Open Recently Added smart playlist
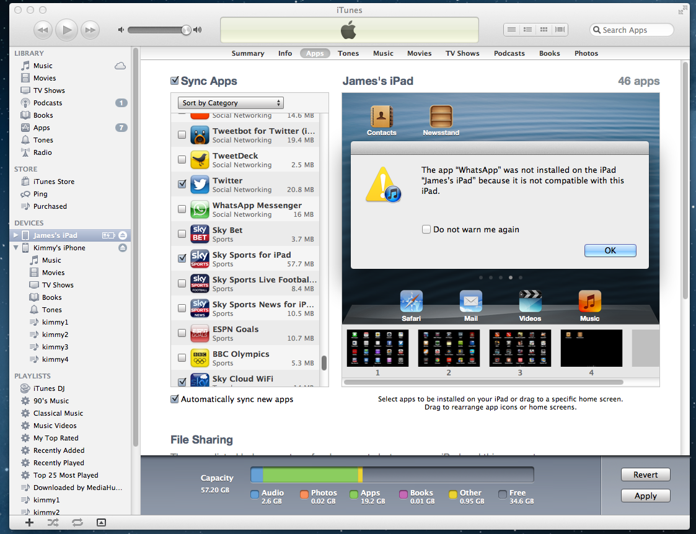The width and height of the screenshot is (696, 534). pos(59,450)
